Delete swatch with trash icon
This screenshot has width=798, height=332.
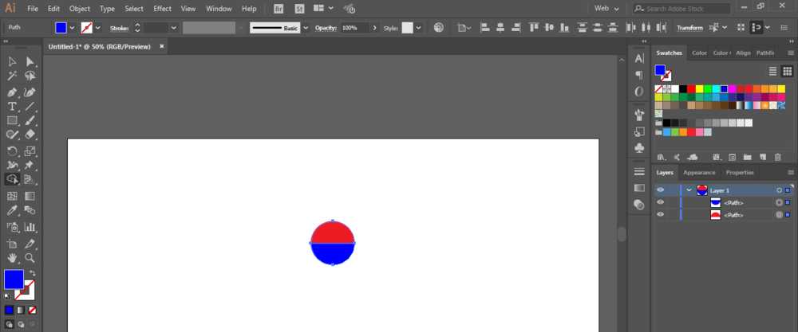coord(777,158)
